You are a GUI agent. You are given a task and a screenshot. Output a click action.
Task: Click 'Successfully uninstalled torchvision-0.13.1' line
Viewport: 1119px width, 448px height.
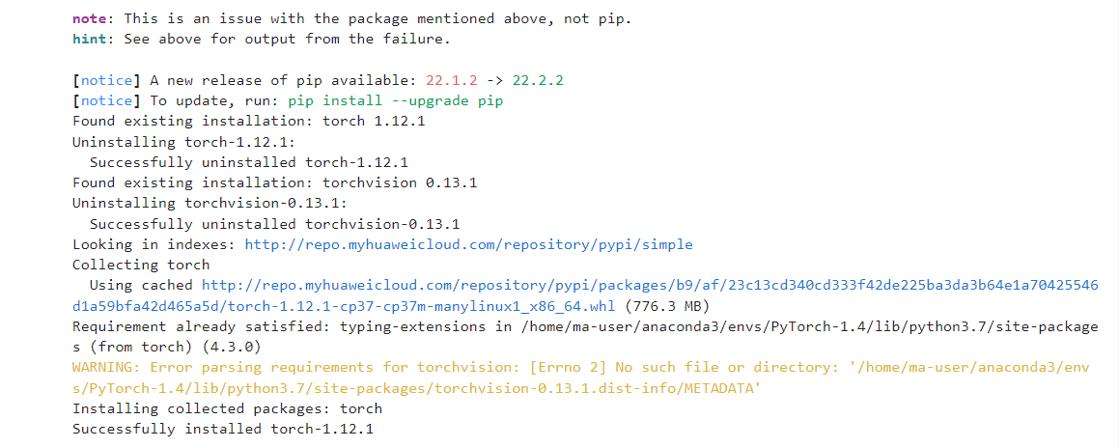[x=274, y=224]
